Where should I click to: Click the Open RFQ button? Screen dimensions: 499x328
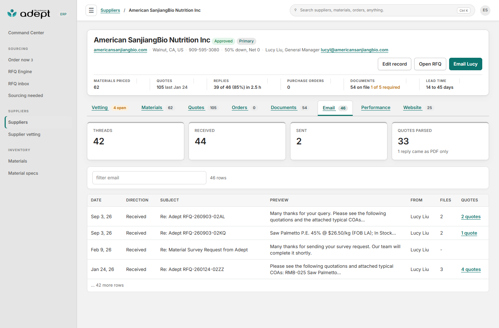tap(430, 64)
